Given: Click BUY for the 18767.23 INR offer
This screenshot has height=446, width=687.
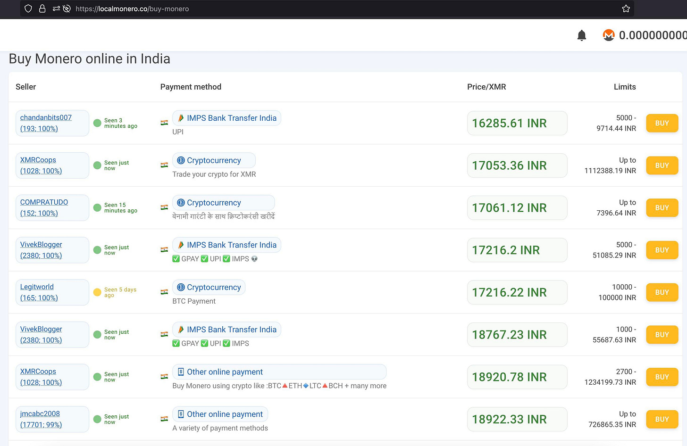Looking at the screenshot, I should click(x=662, y=335).
